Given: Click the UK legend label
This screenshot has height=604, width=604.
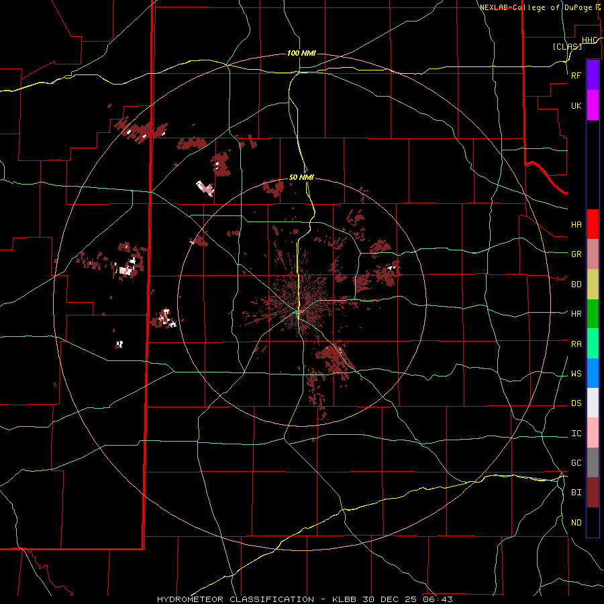Looking at the screenshot, I should click(x=576, y=105).
